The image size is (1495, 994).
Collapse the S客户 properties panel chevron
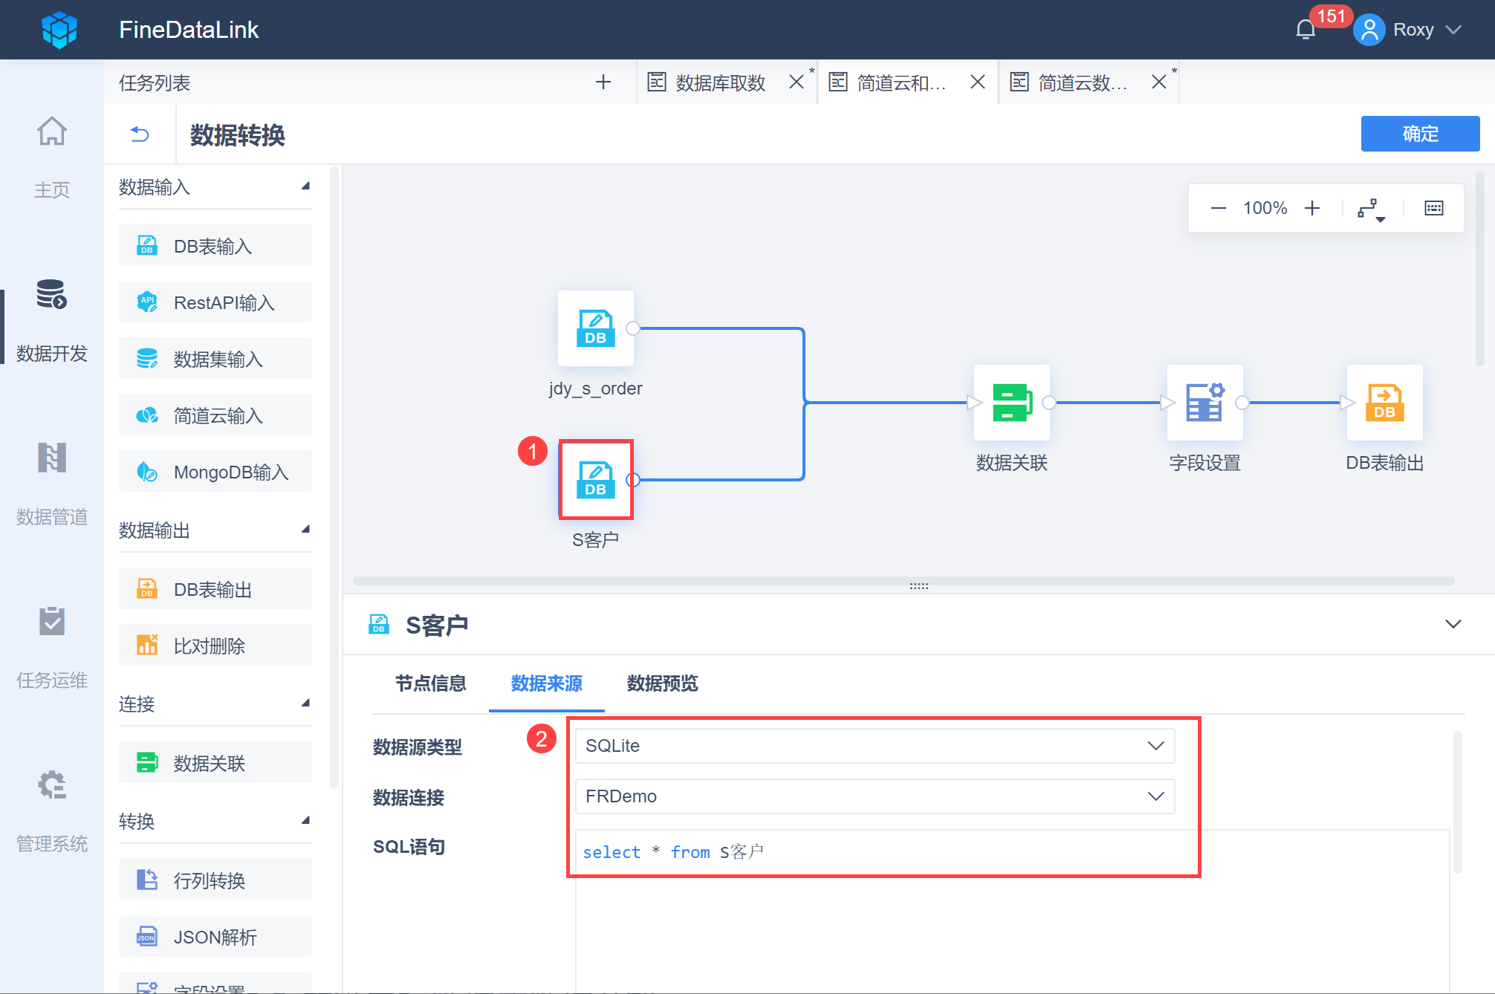(1453, 624)
